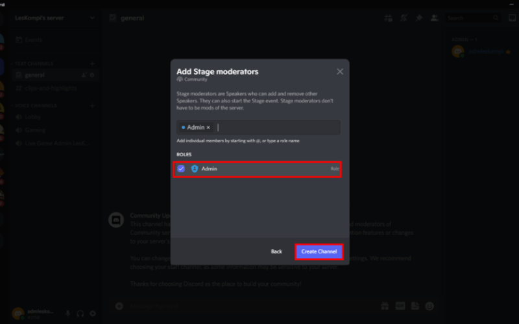The width and height of the screenshot is (519, 324).
Task: Click the Create Channel button
Action: [319, 251]
